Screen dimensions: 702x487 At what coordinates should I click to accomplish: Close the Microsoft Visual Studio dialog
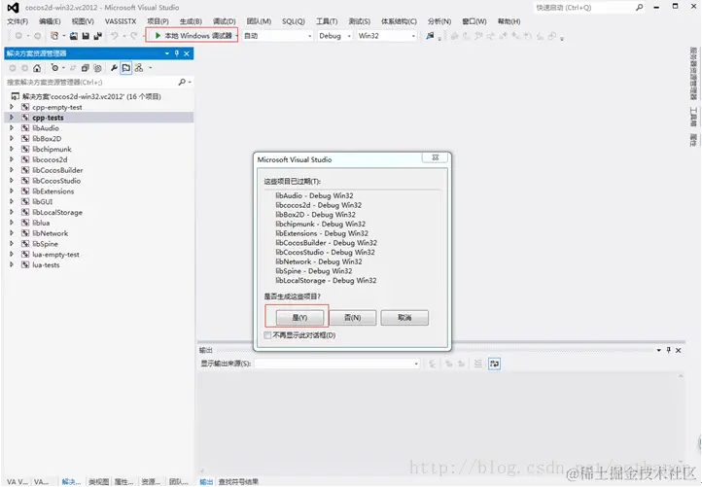click(435, 157)
